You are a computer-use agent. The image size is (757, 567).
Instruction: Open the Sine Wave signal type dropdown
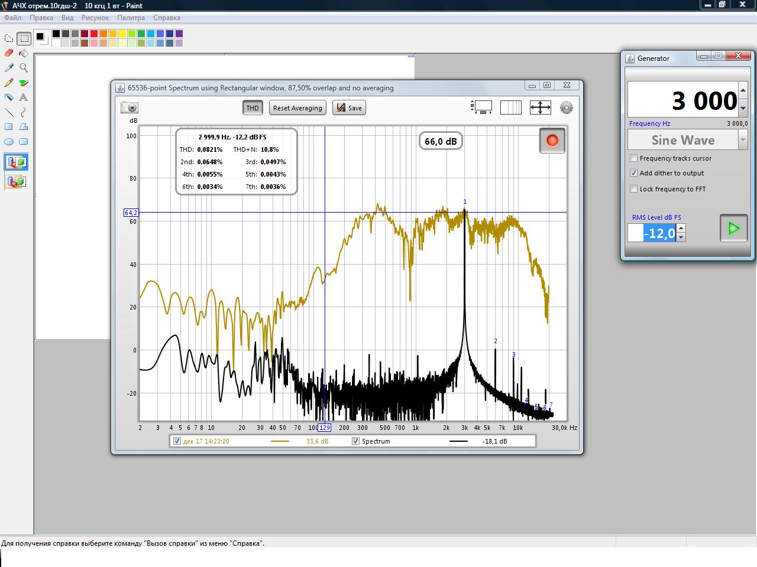(x=743, y=140)
